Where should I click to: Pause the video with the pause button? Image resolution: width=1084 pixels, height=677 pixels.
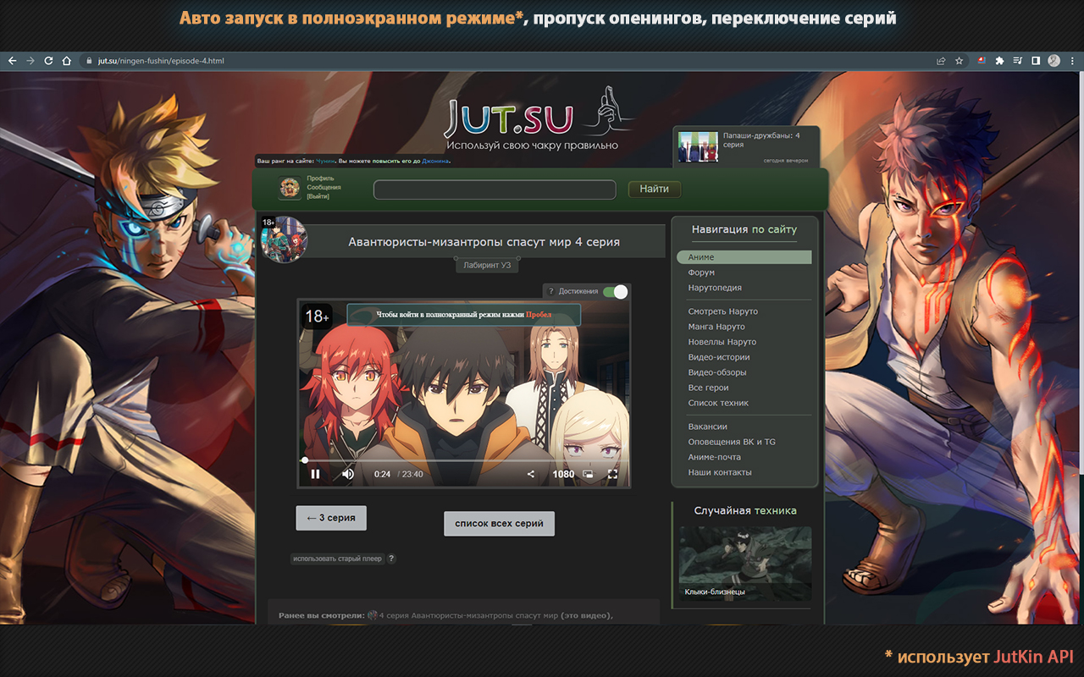315,474
